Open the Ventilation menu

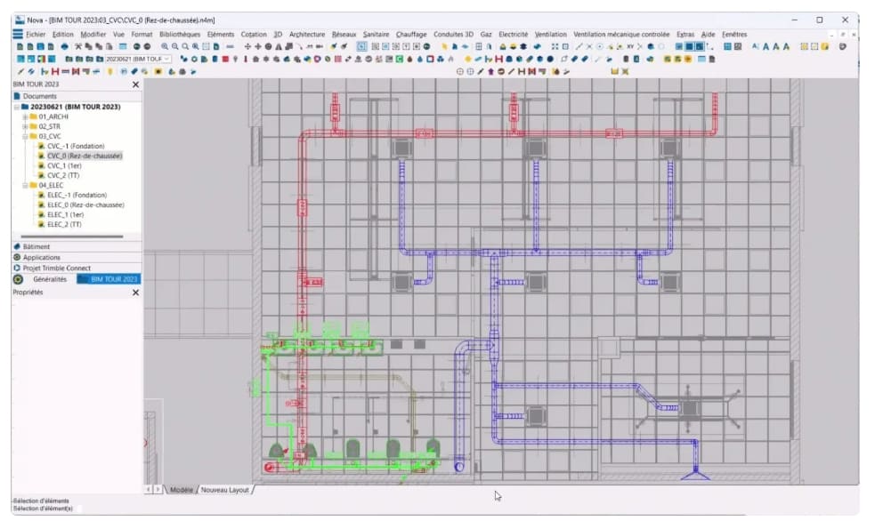coord(551,34)
